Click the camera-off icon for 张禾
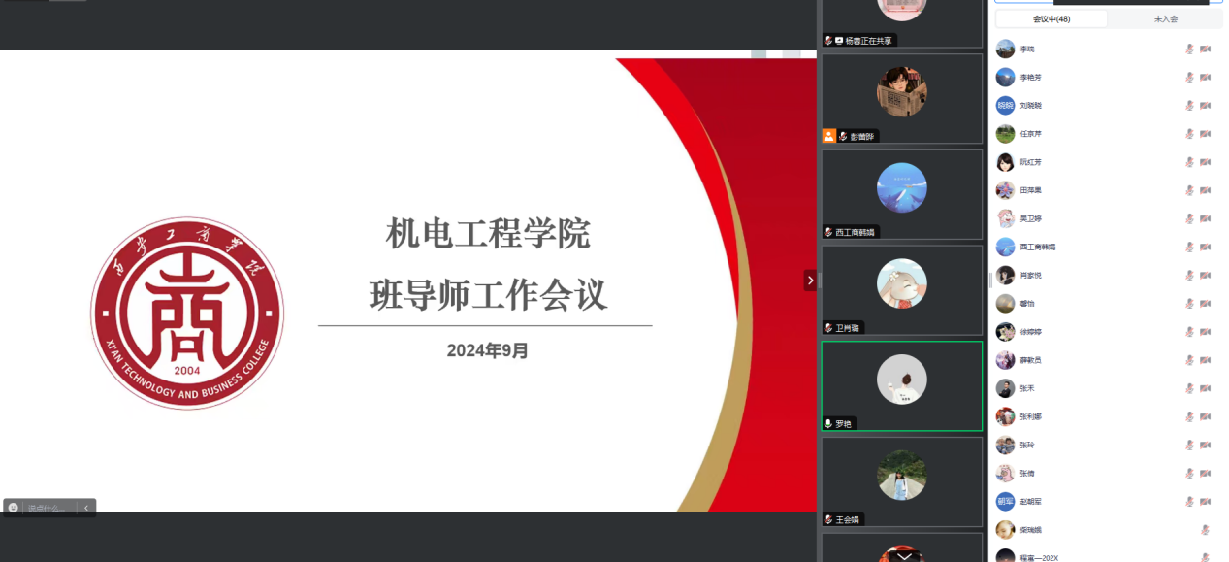The image size is (1229, 562). point(1205,388)
